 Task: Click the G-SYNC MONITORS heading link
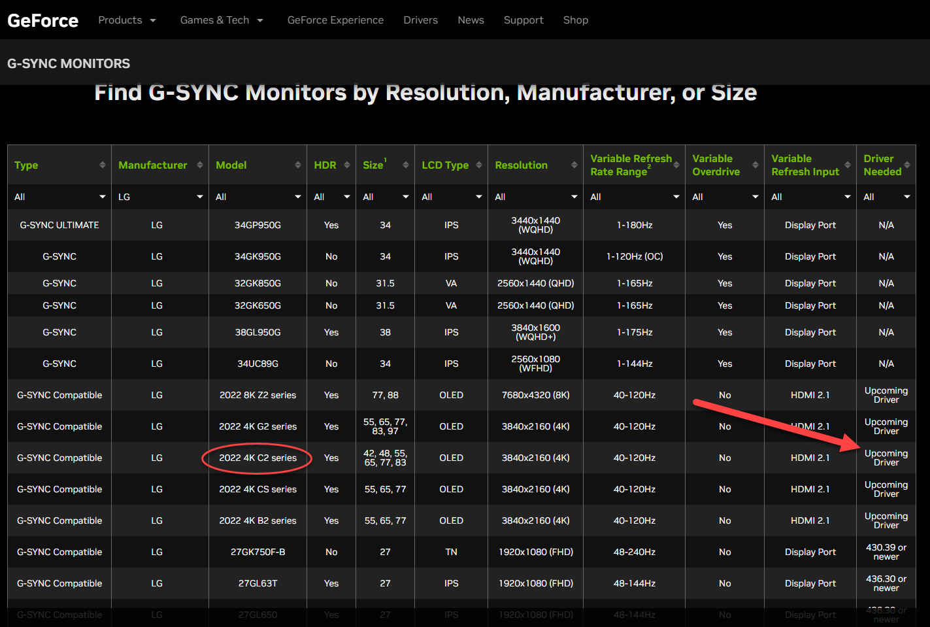(69, 63)
